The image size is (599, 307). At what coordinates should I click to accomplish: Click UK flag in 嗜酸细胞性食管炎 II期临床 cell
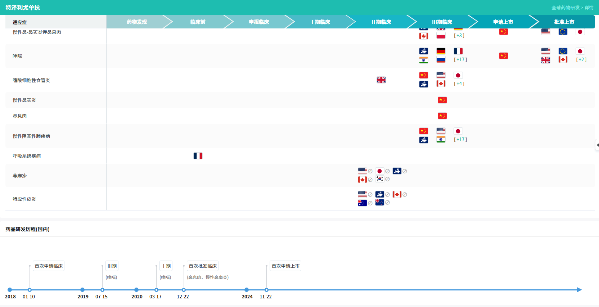pos(381,80)
